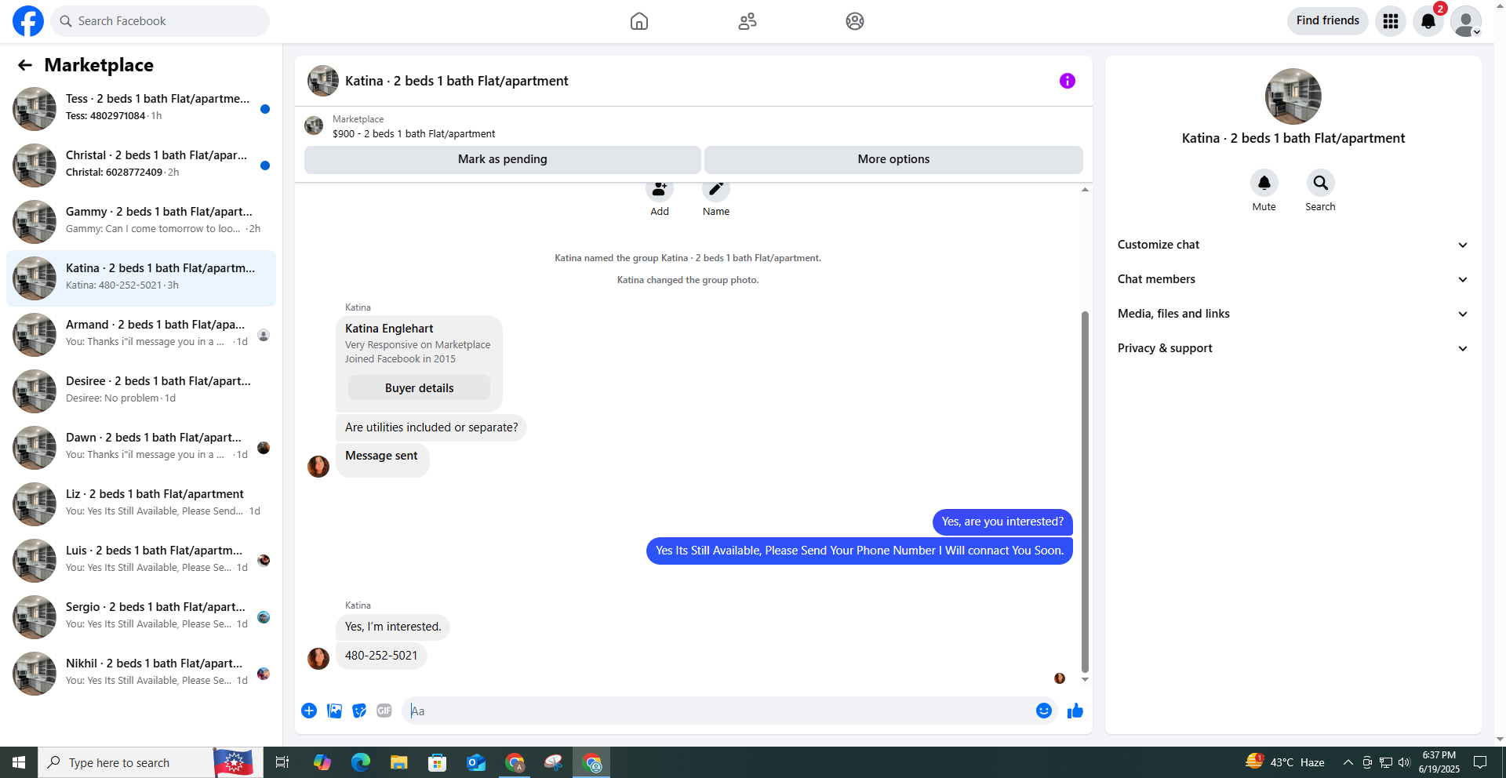This screenshot has width=1506, height=778.
Task: Open Luis conversation in chat list
Action: click(141, 561)
